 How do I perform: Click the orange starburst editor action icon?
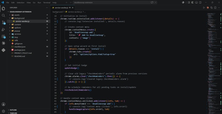point(208,8)
